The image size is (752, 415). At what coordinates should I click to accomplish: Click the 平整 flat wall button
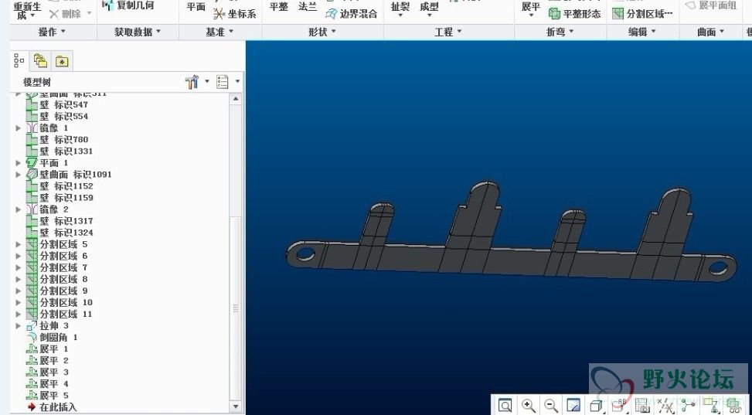click(279, 7)
